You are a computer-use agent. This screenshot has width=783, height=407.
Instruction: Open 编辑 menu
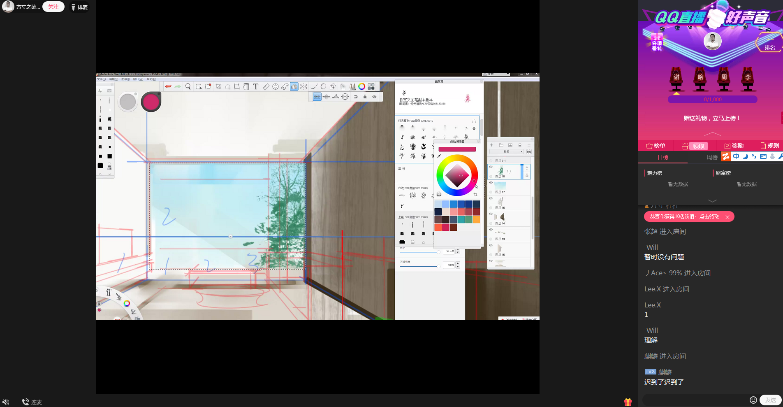coord(114,79)
